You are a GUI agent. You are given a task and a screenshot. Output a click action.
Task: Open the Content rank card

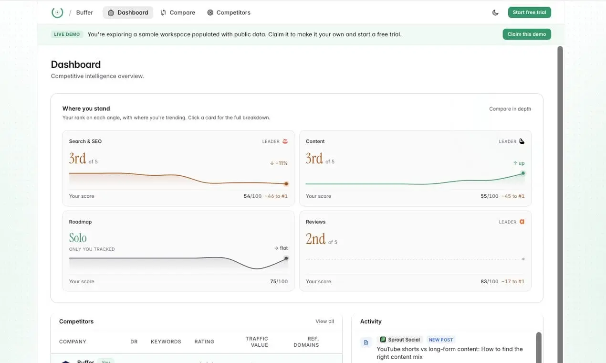[x=415, y=168]
